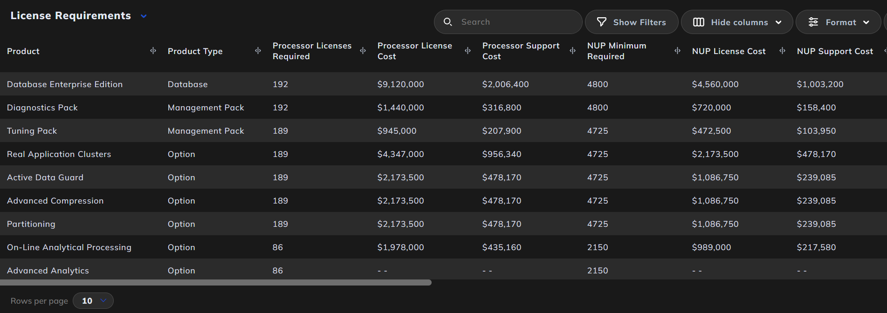Click the $989,000 NUP license cost
This screenshot has height=313, width=887.
point(712,247)
